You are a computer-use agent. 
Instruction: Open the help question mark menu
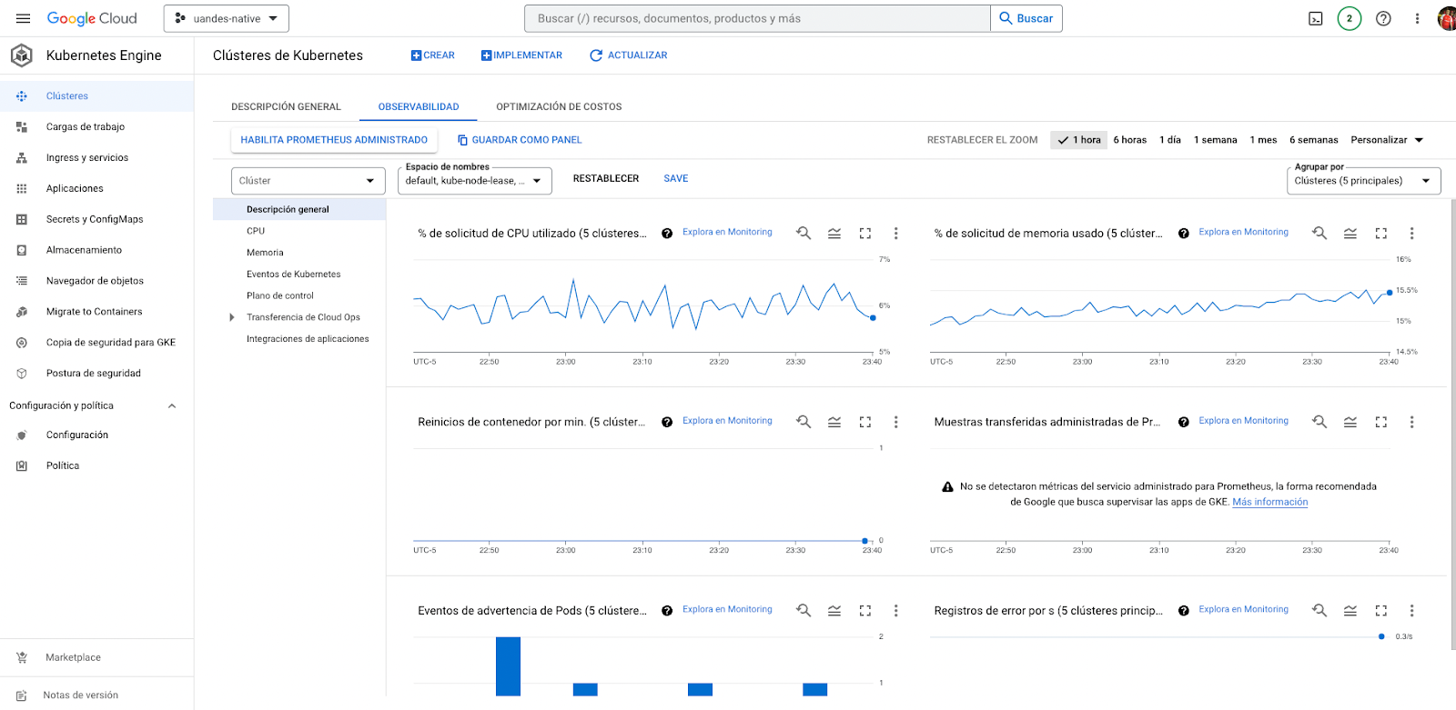[1383, 18]
